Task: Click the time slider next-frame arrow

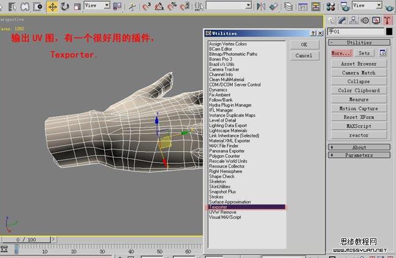Action: tap(53, 239)
